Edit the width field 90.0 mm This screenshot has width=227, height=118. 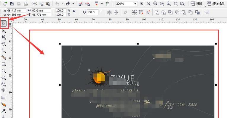[x=41, y=11]
